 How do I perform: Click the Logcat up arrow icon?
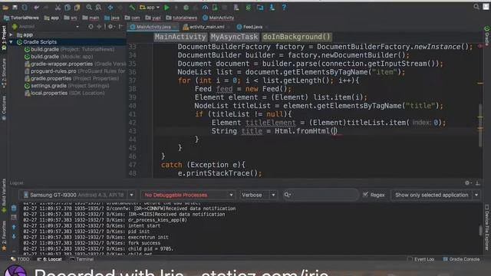tap(14, 228)
